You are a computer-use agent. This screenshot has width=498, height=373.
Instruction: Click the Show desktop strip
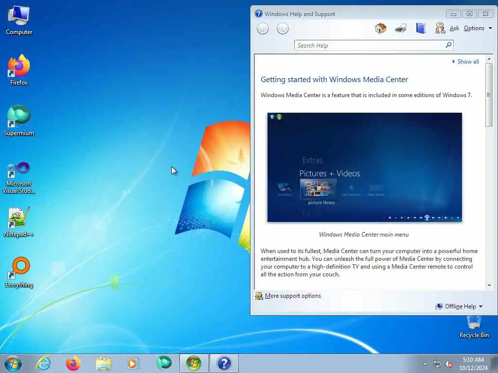coord(495,363)
